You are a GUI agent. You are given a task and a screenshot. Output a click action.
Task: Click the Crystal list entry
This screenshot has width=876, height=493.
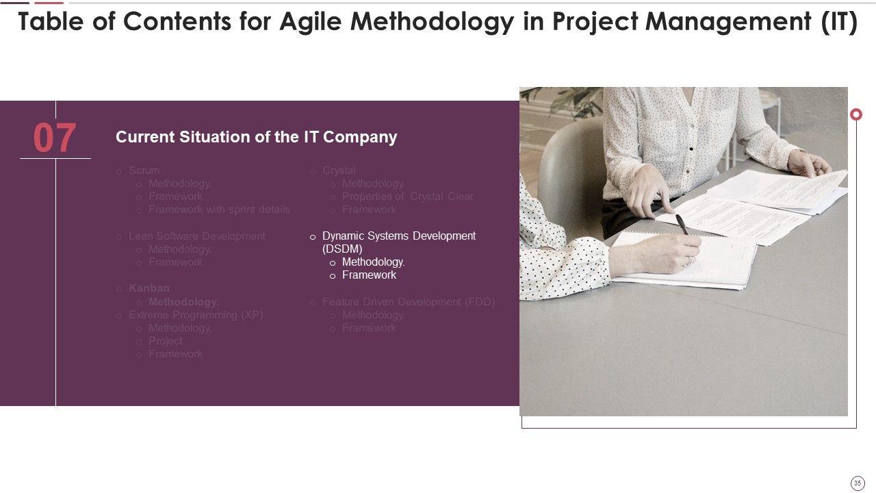(339, 170)
